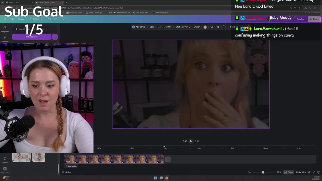Open the Gaijin bookmark

[108, 12]
